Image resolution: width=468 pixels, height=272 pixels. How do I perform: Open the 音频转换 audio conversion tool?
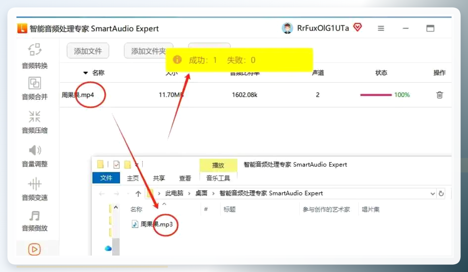click(x=35, y=56)
